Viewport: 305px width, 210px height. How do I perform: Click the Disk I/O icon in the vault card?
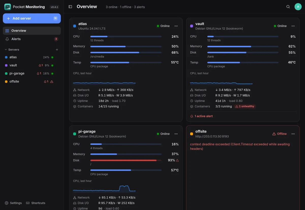pos(192,95)
